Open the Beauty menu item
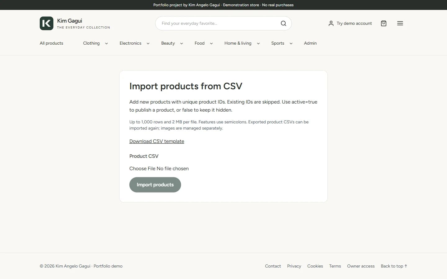The image size is (447, 279). (x=168, y=43)
